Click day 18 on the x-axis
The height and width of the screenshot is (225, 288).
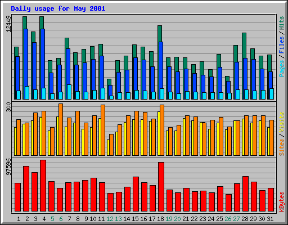160,219
